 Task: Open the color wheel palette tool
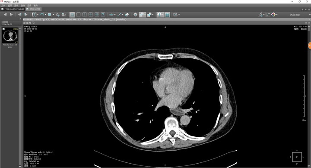click(273, 15)
